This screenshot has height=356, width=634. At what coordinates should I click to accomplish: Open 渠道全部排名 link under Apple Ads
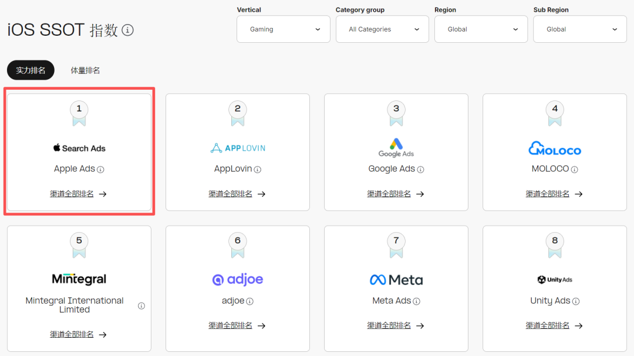point(79,194)
